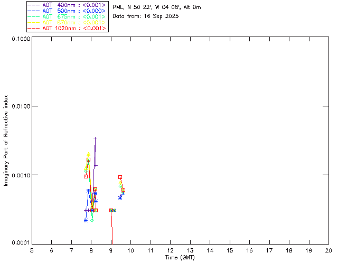
Task: Click the x-axis tick label 15
Action: point(230,250)
